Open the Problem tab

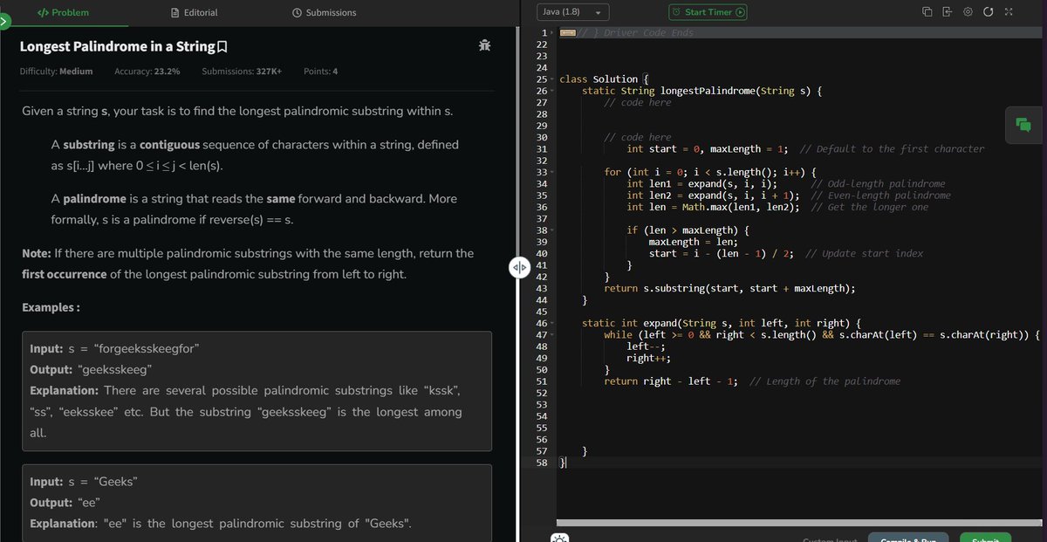pos(63,12)
